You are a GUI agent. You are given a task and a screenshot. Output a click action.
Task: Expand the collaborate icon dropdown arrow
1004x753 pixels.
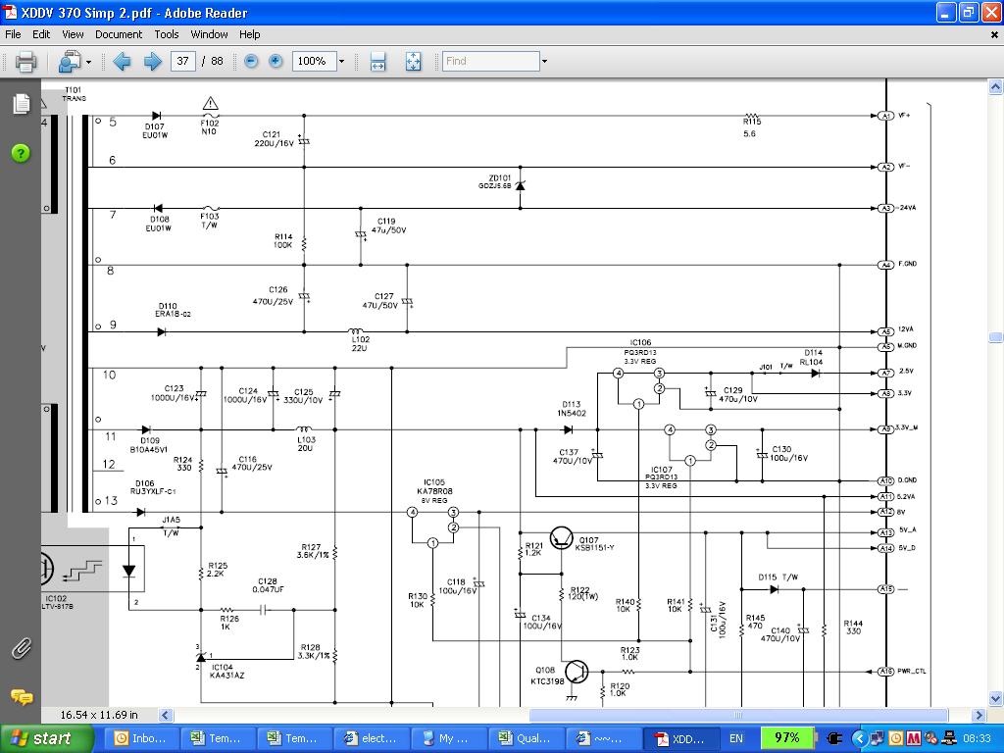point(88,62)
